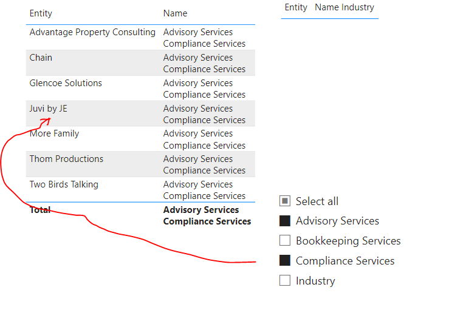Check the Industry slicer checkbox
This screenshot has height=327, width=449.
coord(285,281)
